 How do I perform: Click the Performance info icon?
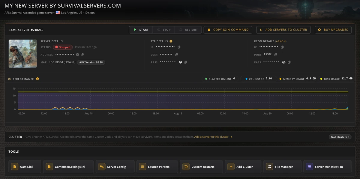(37, 79)
